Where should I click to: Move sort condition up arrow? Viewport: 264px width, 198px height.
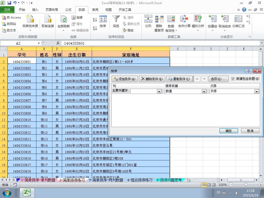tap(197, 79)
